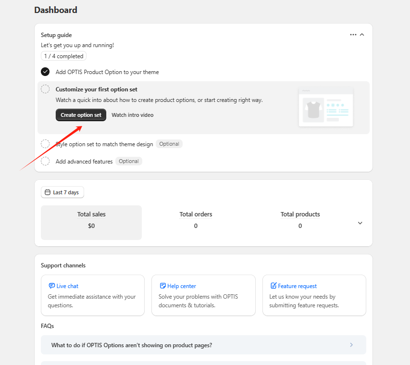Collapse the Setup guide panel
Screen dimensions: 410x365
(x=362, y=35)
